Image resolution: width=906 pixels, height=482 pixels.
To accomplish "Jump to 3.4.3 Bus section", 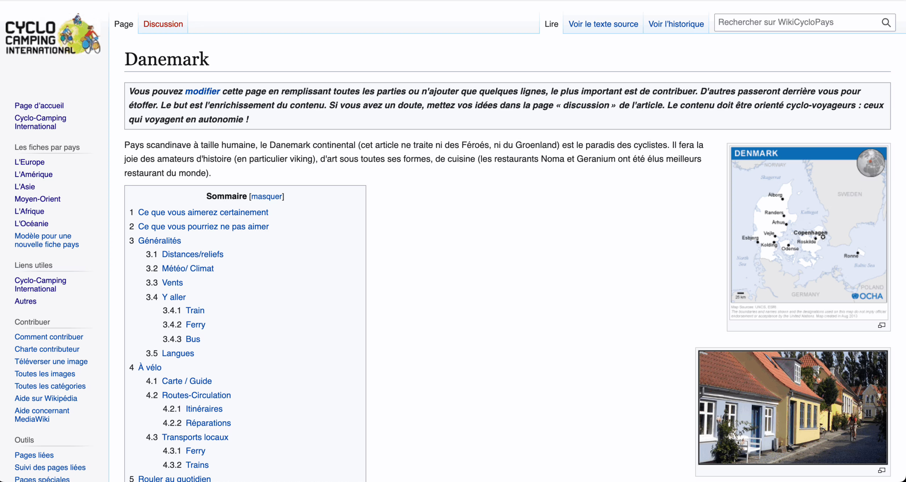I will (193, 339).
